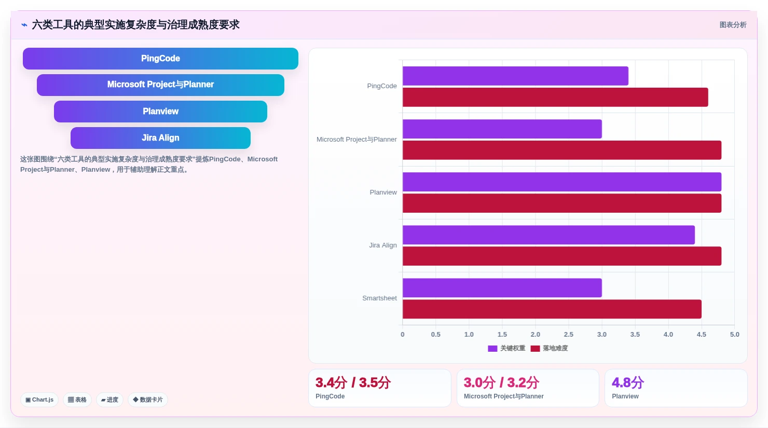Click the title 六类工具的典型实施复杂度与治理成熟度要求

click(x=135, y=25)
